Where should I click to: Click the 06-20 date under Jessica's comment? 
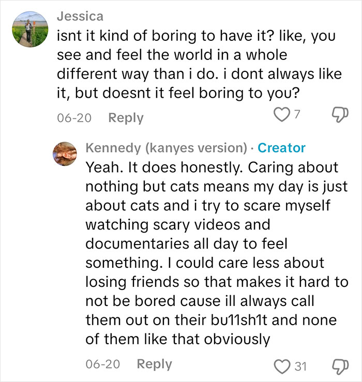(x=74, y=118)
